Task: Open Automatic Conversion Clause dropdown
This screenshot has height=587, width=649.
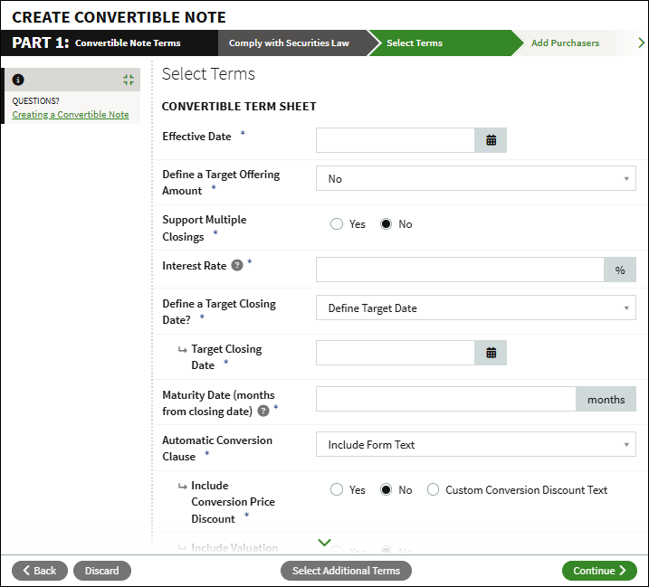Action: pyautogui.click(x=475, y=444)
